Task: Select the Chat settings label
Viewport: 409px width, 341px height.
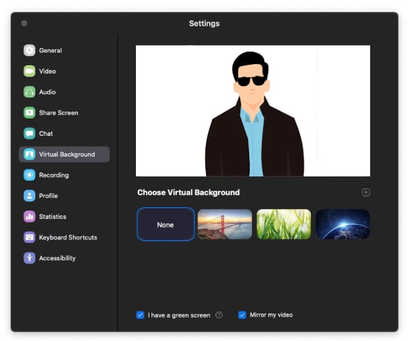Action: [46, 133]
